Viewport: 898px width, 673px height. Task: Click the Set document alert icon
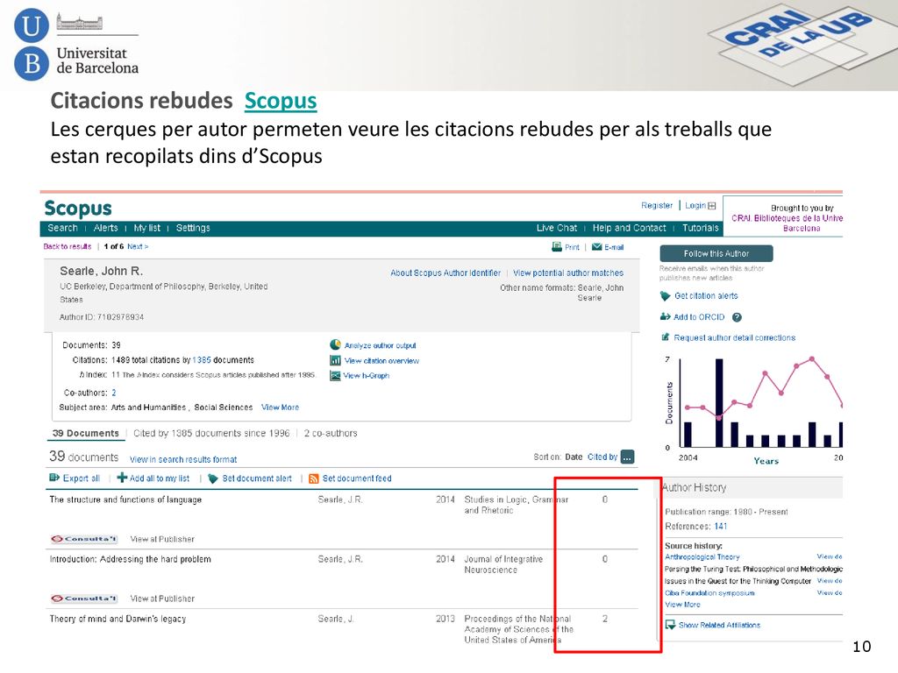point(213,478)
